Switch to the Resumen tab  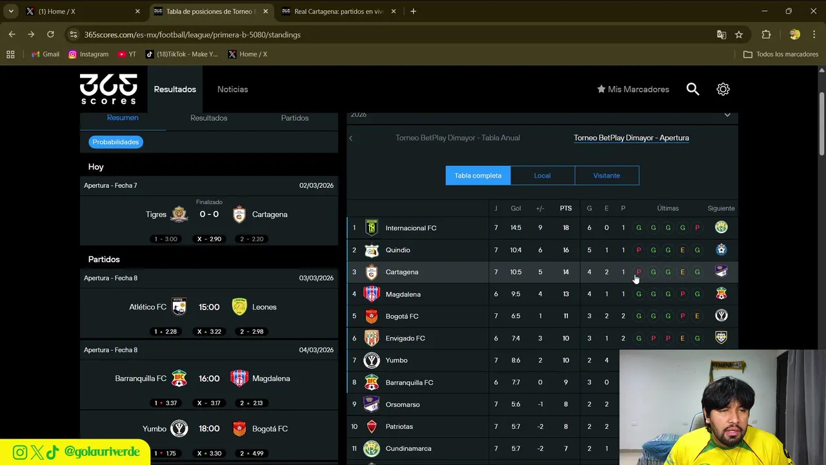tap(123, 118)
